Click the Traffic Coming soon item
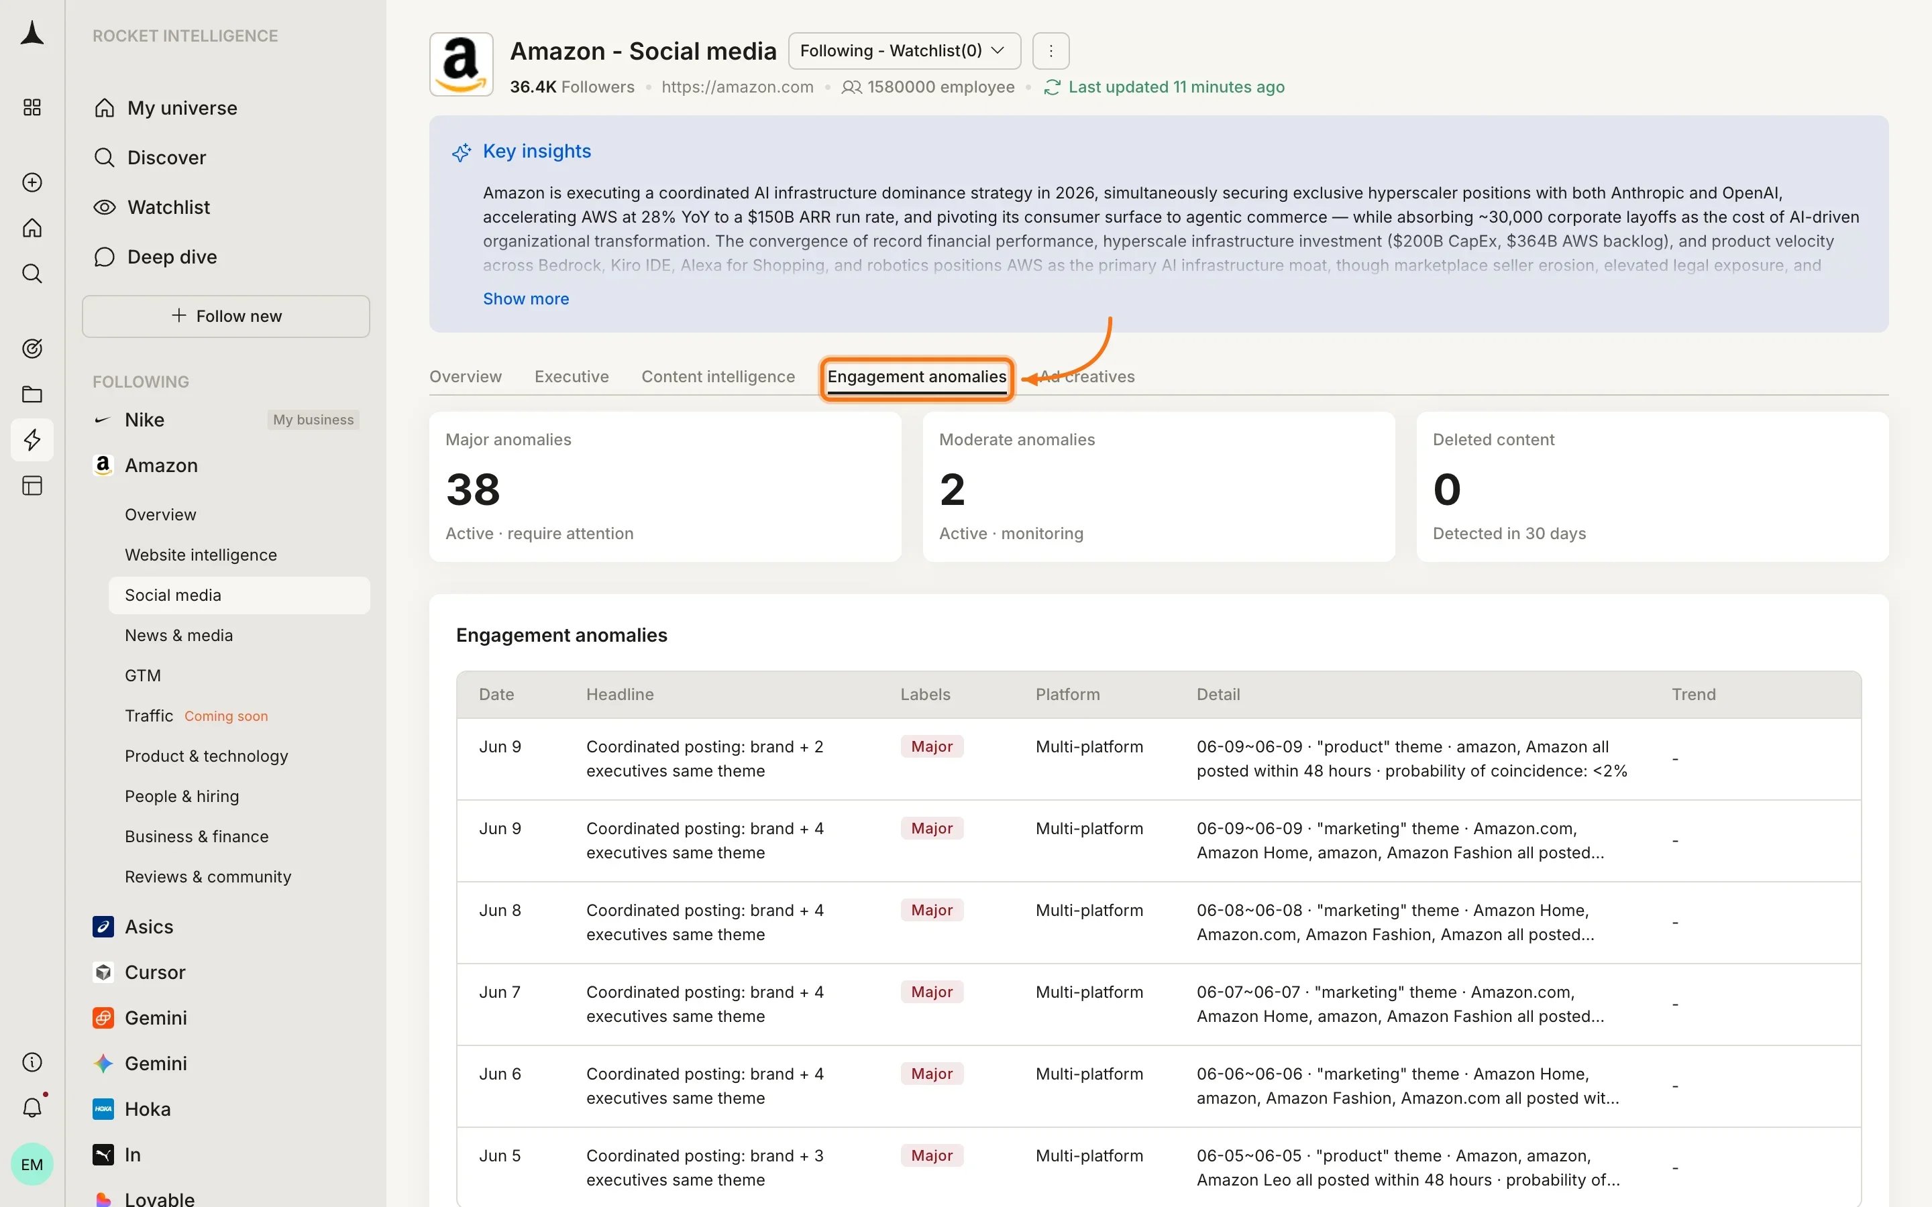This screenshot has height=1207, width=1932. pos(197,716)
